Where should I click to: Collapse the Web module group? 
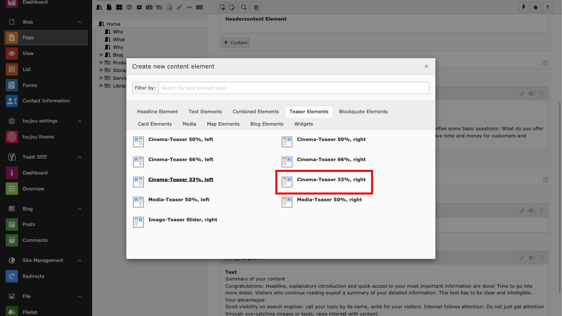point(80,22)
